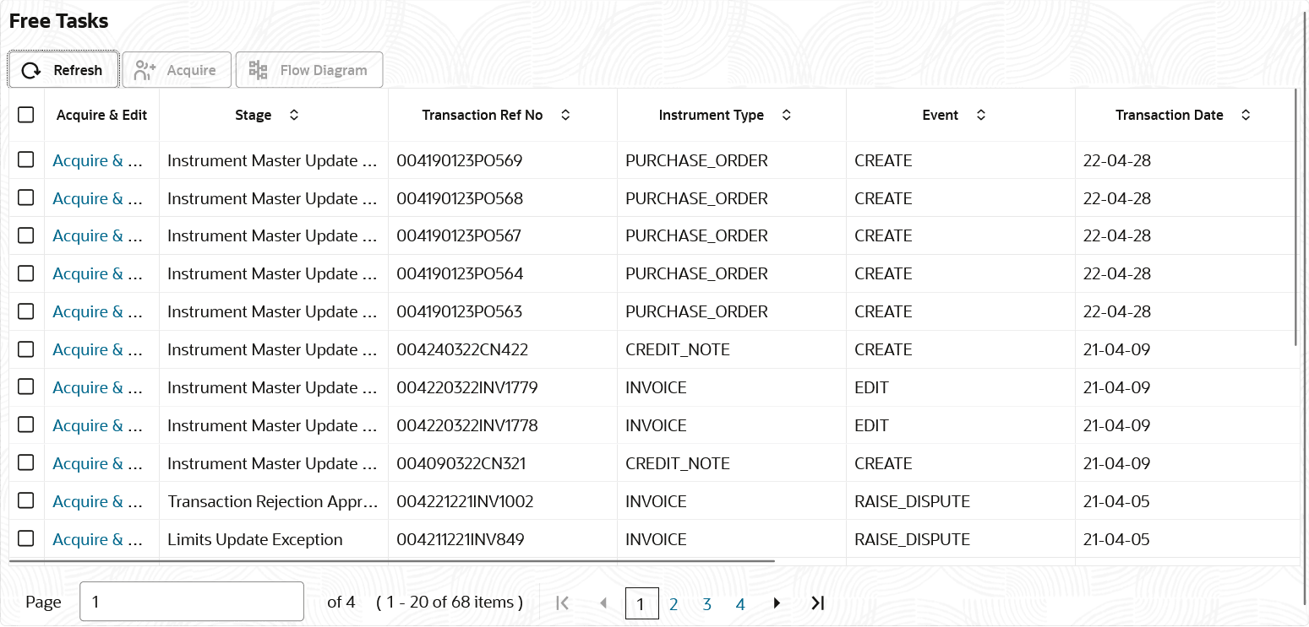Sort by Transaction Date column arrows

[1246, 115]
